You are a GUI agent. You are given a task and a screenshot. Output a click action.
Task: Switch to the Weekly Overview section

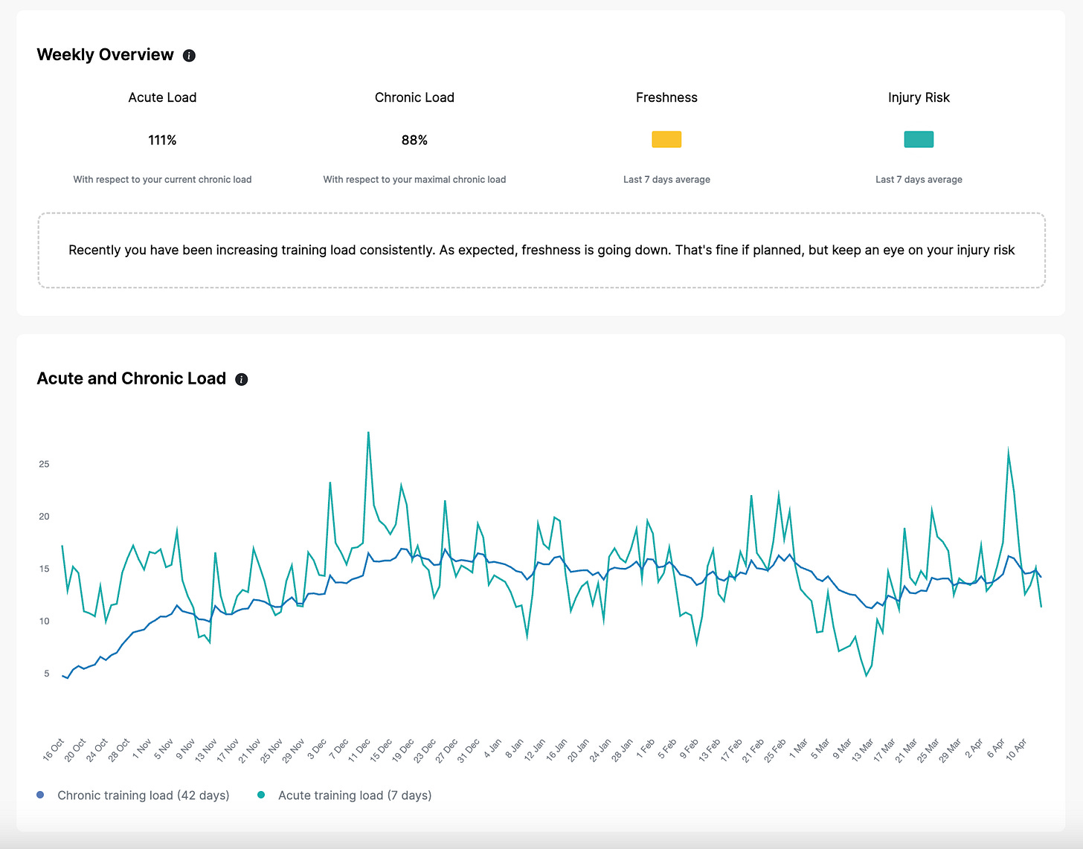105,54
